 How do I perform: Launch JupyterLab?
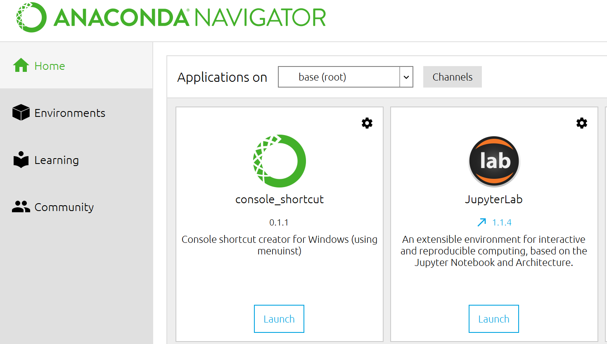[x=494, y=319]
